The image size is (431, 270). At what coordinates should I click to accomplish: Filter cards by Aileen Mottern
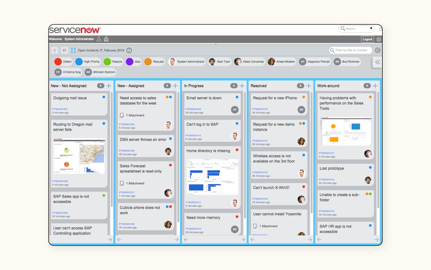coord(282,62)
